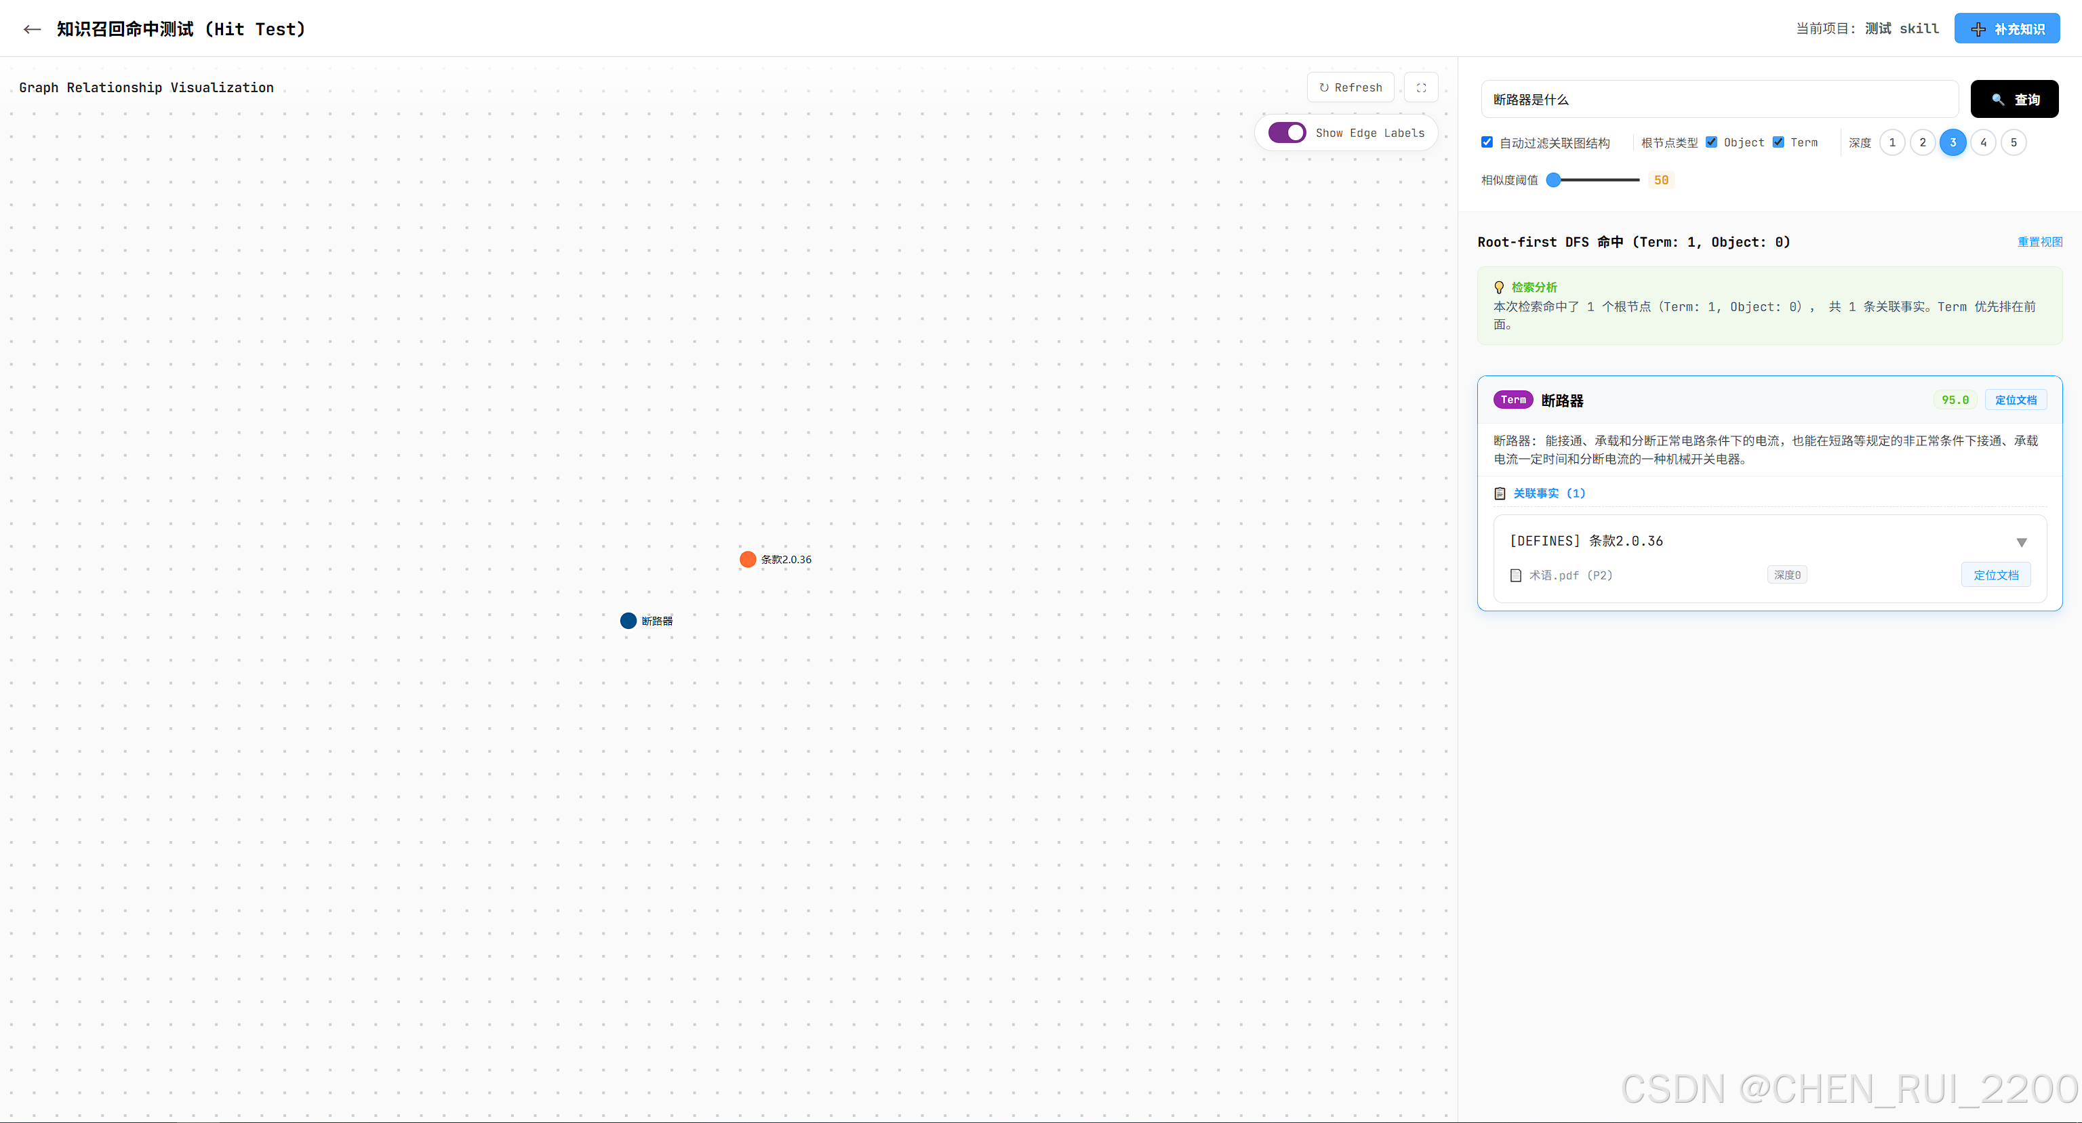The width and height of the screenshot is (2082, 1123).
Task: Click the purple Term badge
Action: coord(1513,400)
